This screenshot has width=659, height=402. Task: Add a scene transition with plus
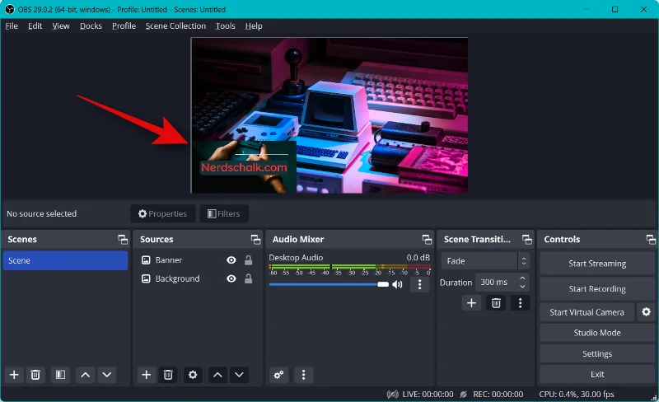pyautogui.click(x=471, y=303)
